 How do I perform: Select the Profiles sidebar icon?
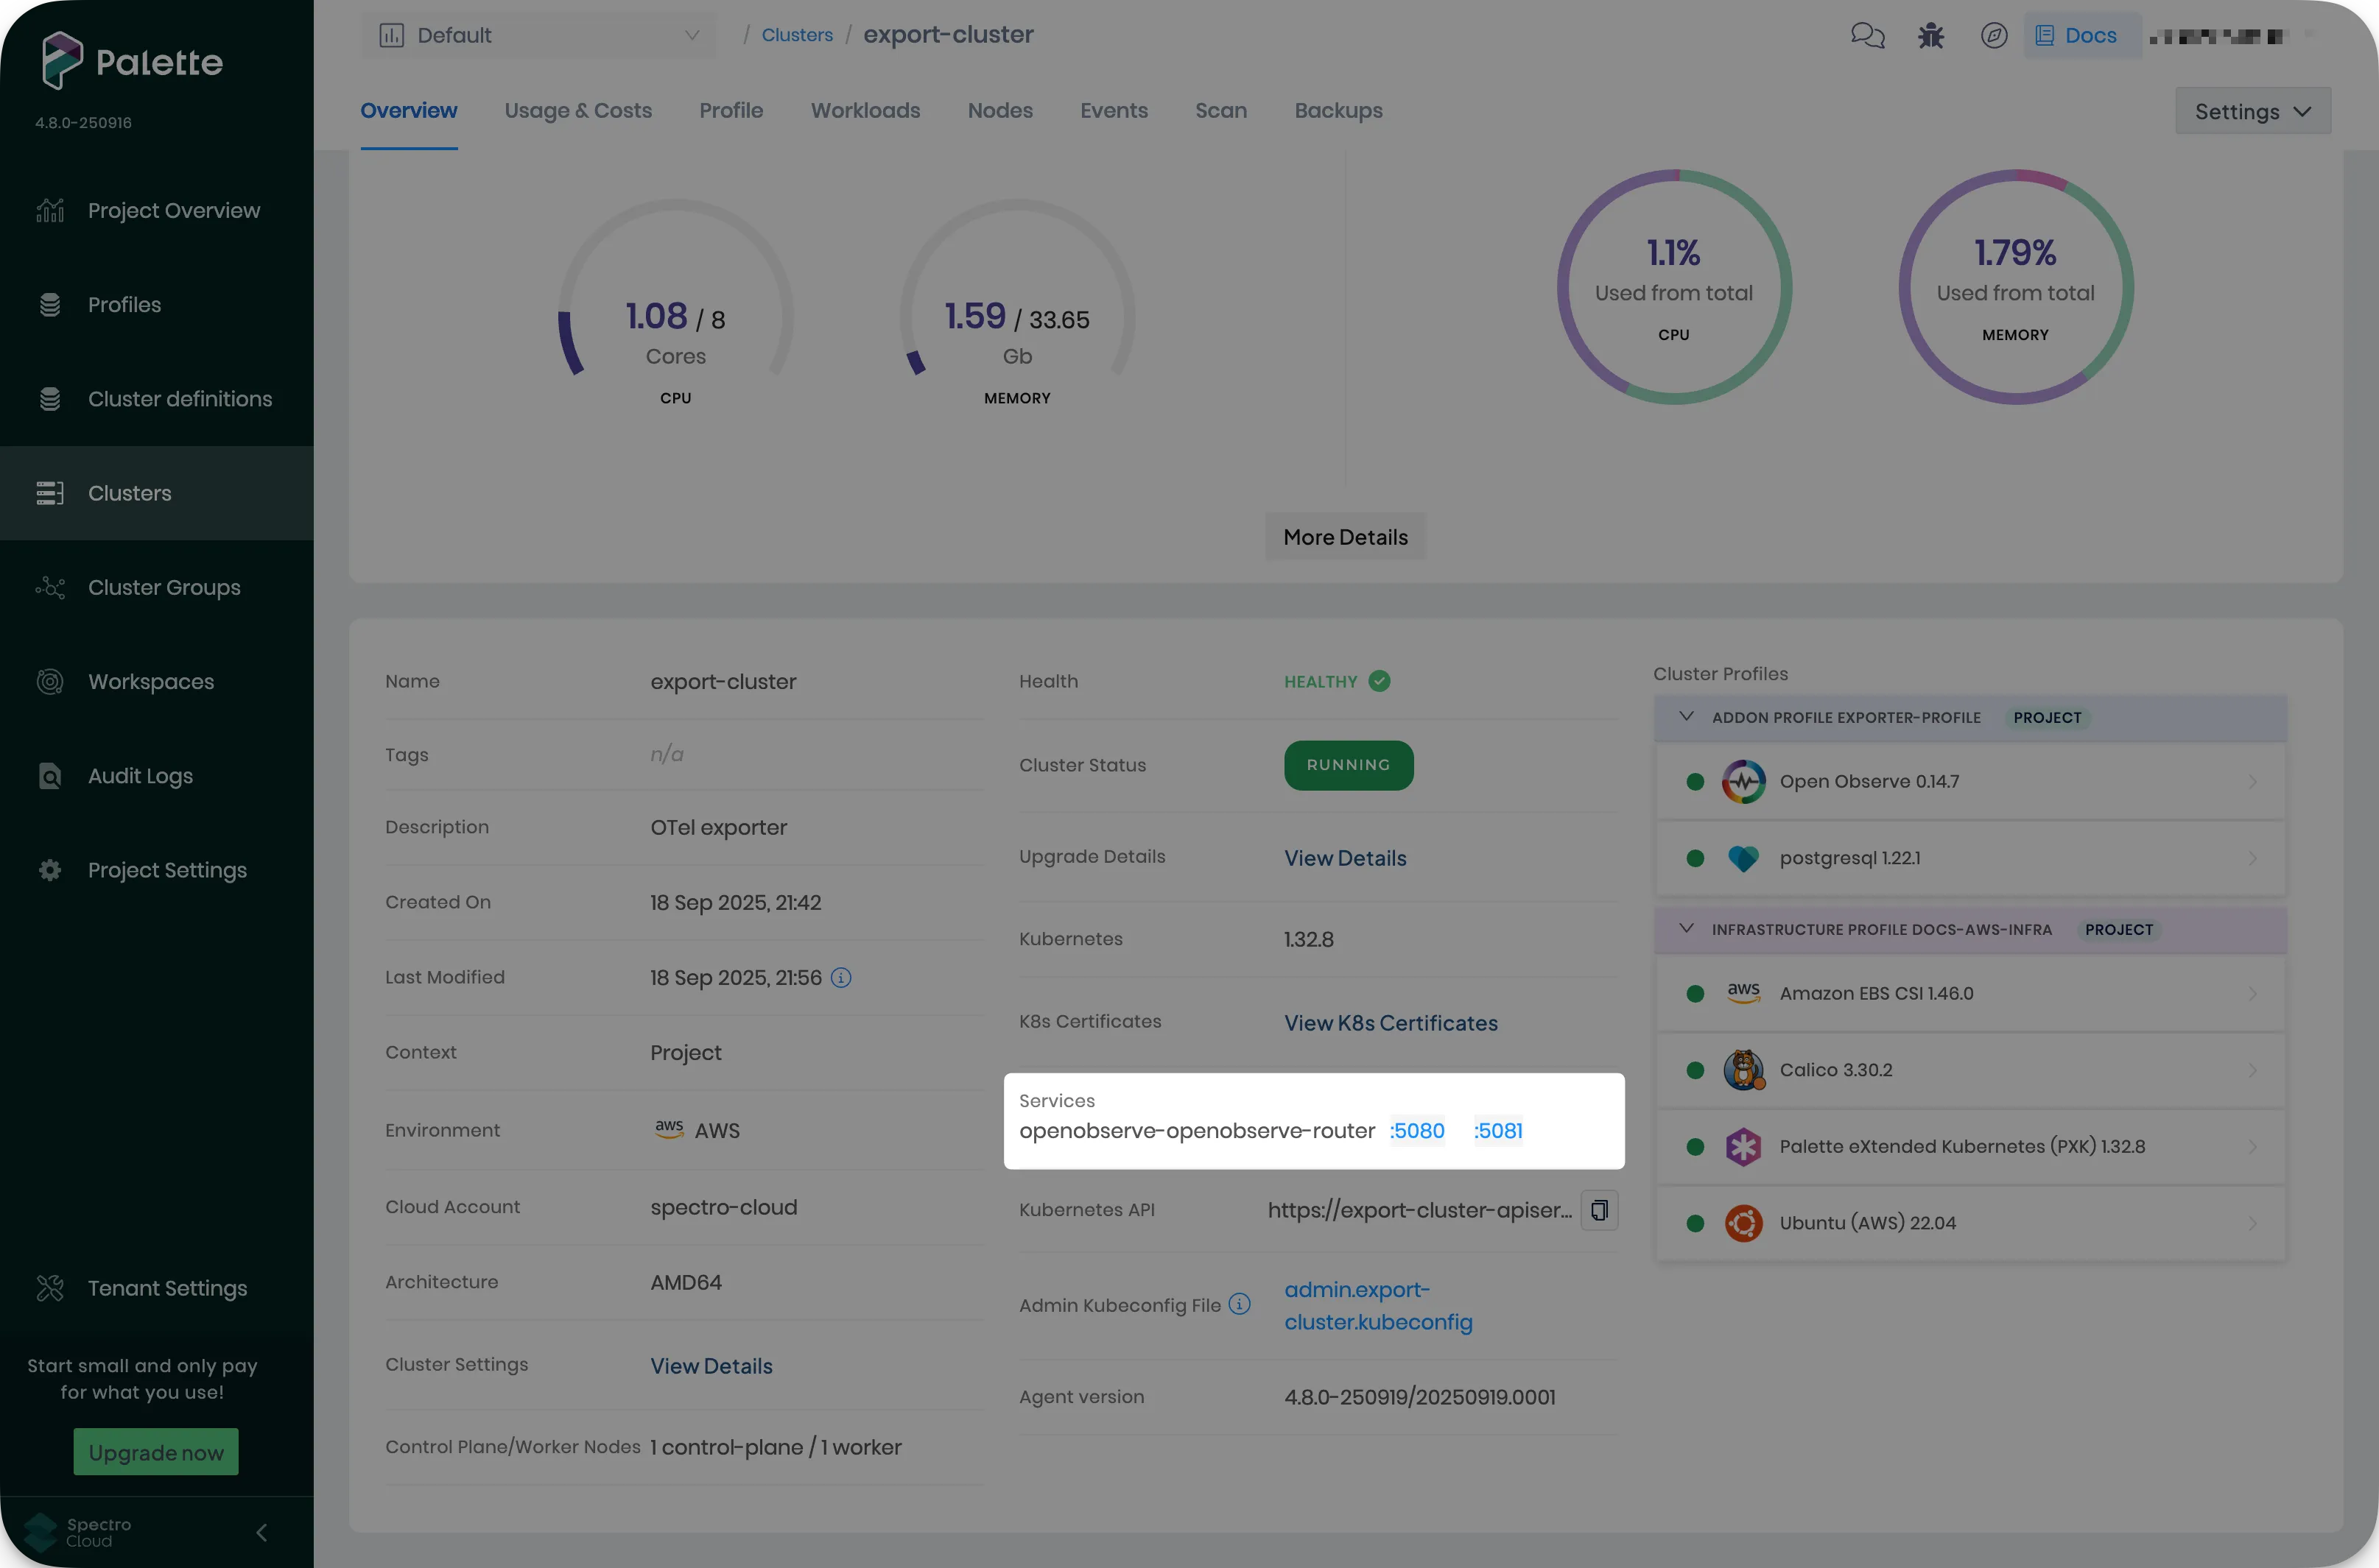pyautogui.click(x=50, y=304)
